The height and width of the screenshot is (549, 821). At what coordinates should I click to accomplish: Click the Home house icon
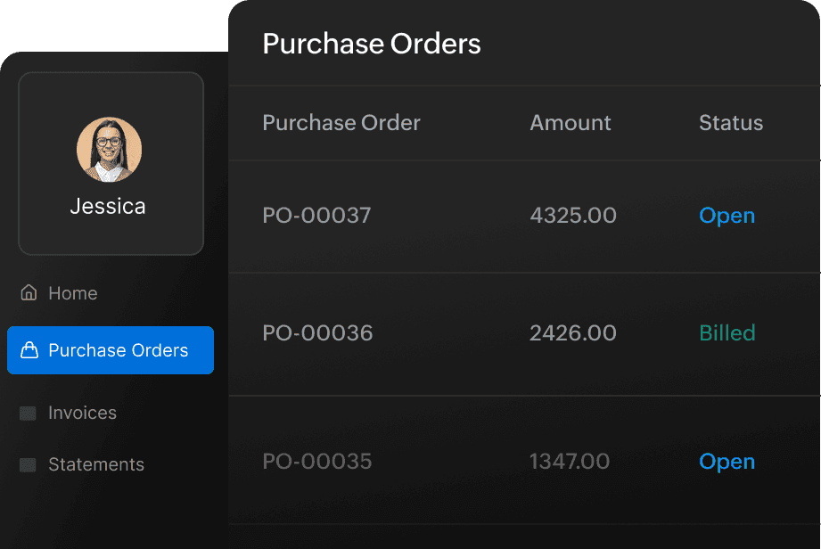tap(29, 293)
